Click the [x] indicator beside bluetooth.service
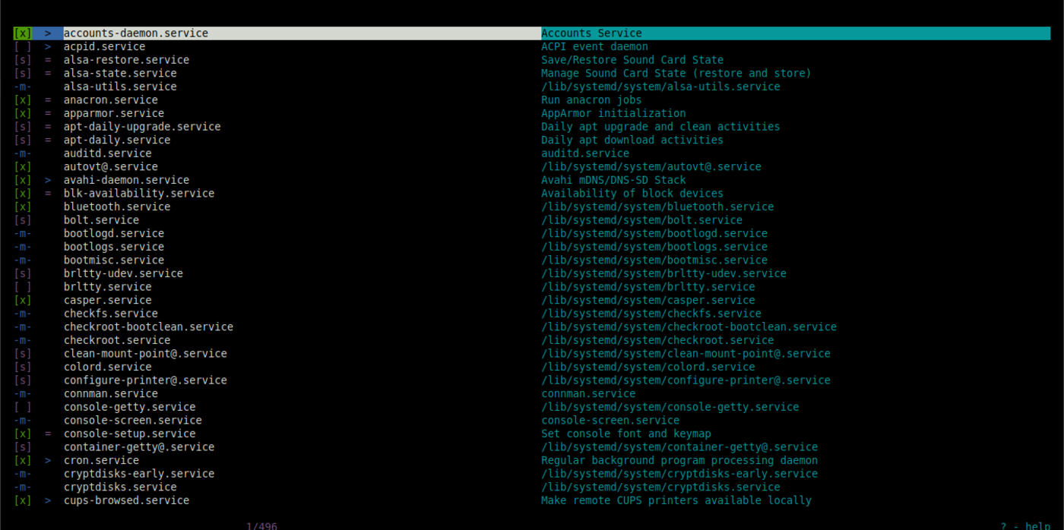 (x=23, y=206)
